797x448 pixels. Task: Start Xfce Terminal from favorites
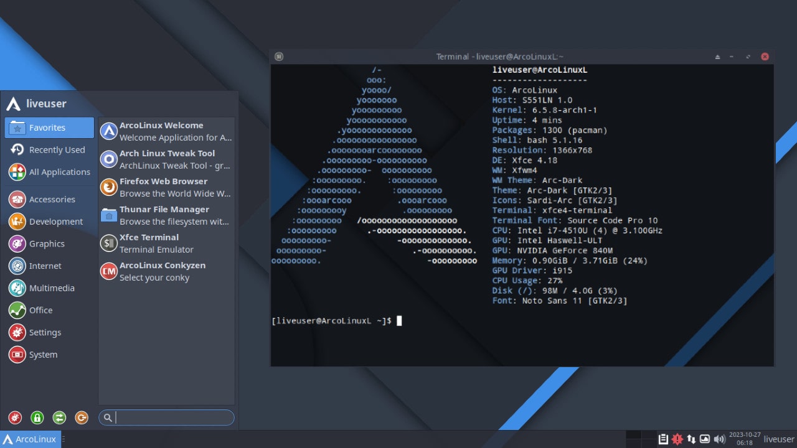tap(166, 243)
